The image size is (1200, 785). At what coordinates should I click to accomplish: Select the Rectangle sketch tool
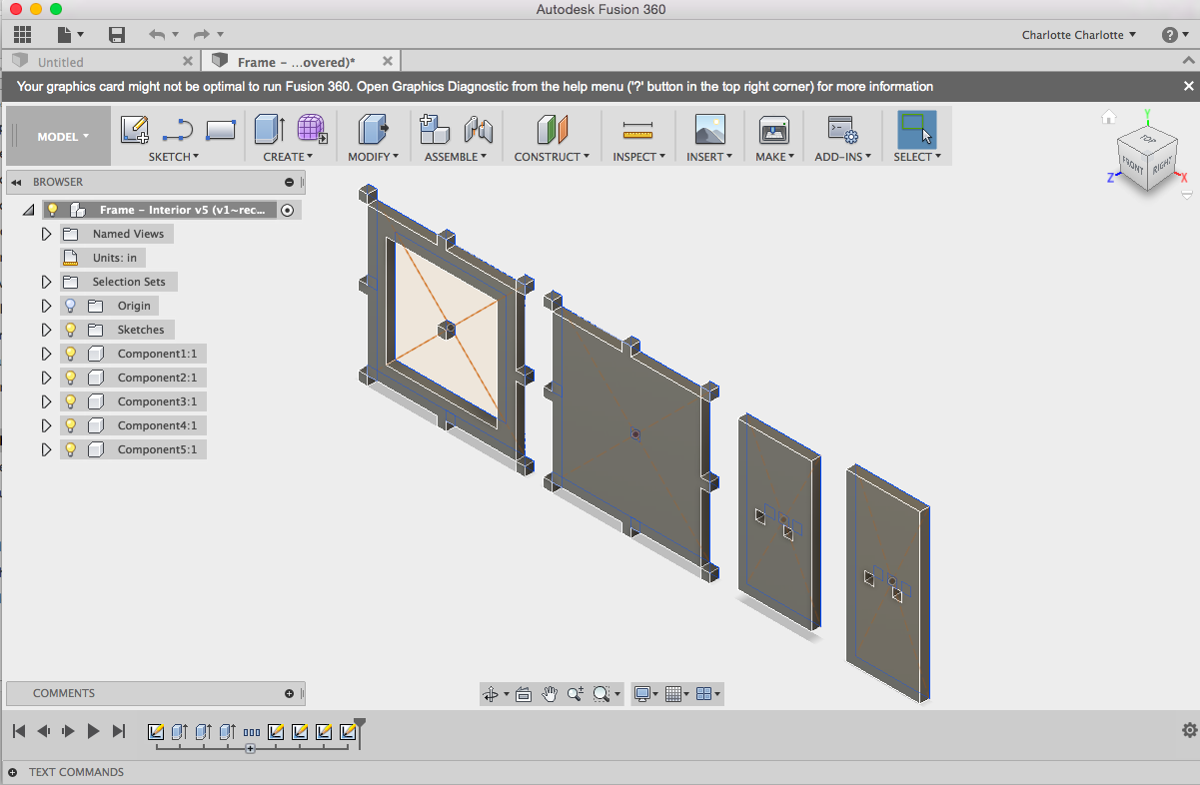(x=220, y=130)
